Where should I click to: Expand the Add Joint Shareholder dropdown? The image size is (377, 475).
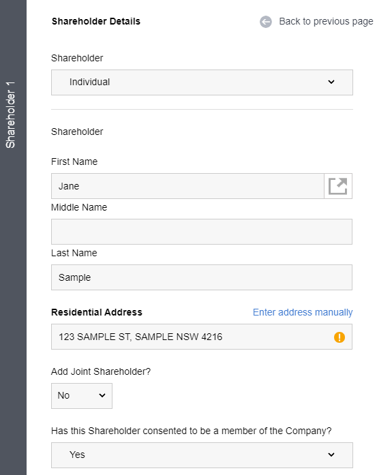(x=82, y=396)
